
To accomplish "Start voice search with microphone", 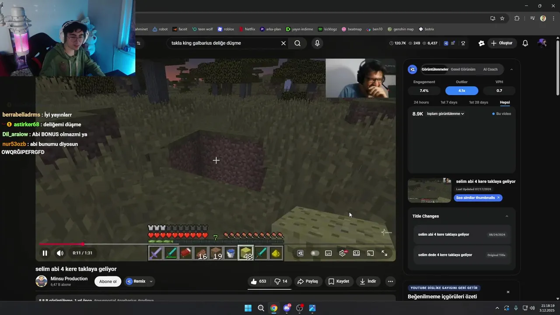I will 317,43.
